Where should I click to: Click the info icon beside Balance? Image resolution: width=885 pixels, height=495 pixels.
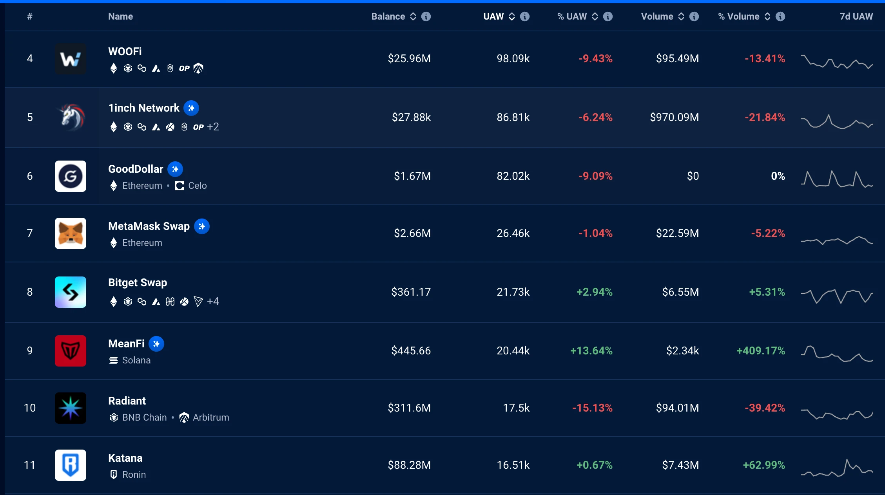click(426, 16)
